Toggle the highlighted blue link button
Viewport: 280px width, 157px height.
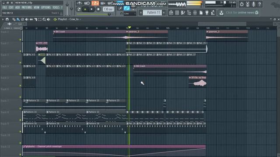tap(126, 8)
